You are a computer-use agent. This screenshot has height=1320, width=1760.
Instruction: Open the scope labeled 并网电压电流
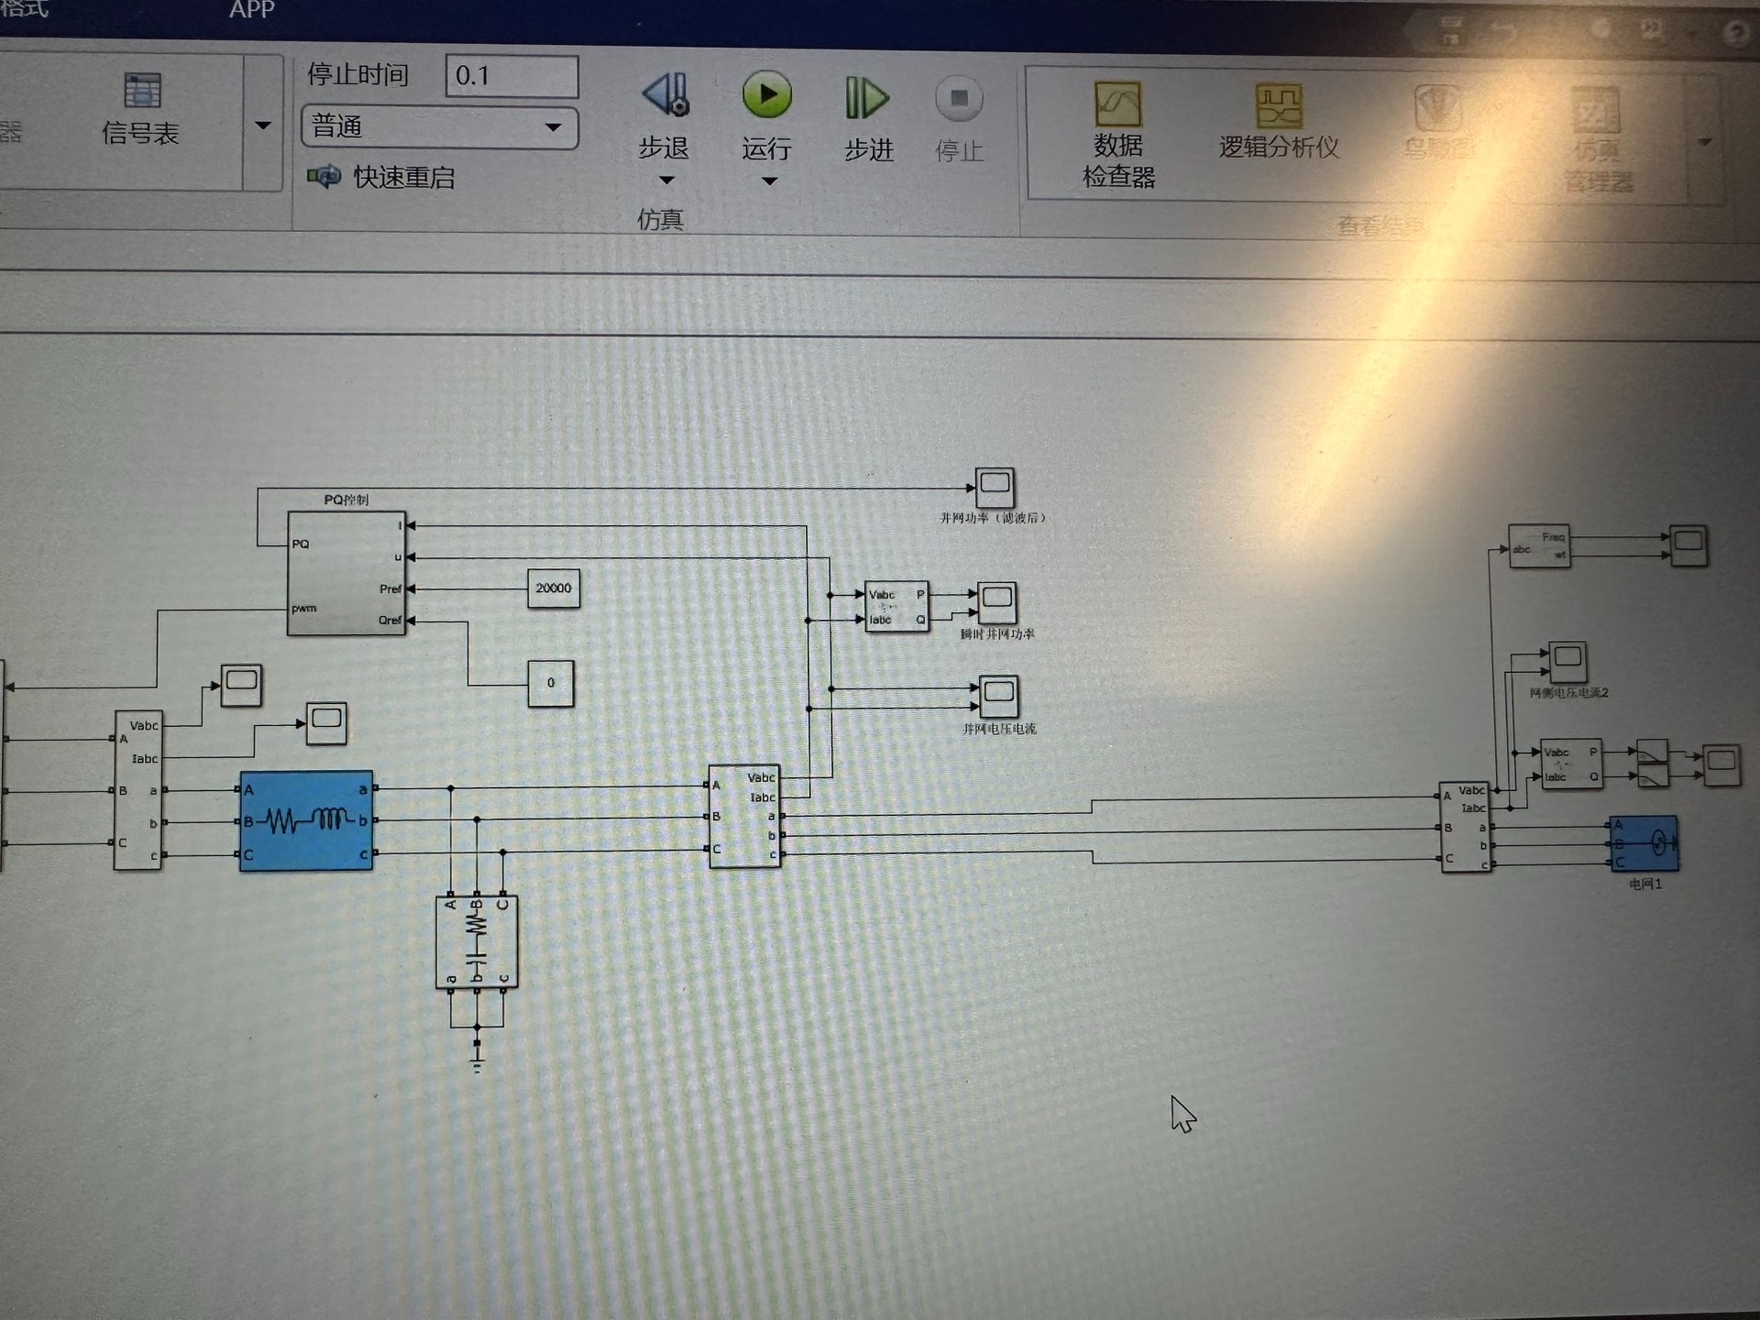coord(998,697)
